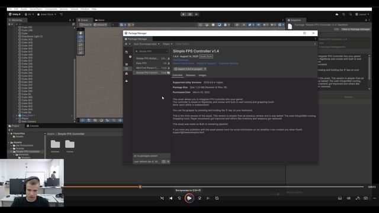
Task: Select the Easy FPS package row
Action: 152,63
